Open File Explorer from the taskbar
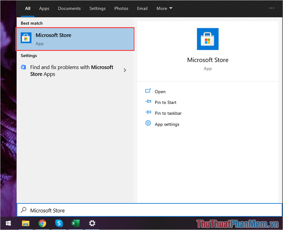Screen dimensions: 283x230 coord(25,223)
